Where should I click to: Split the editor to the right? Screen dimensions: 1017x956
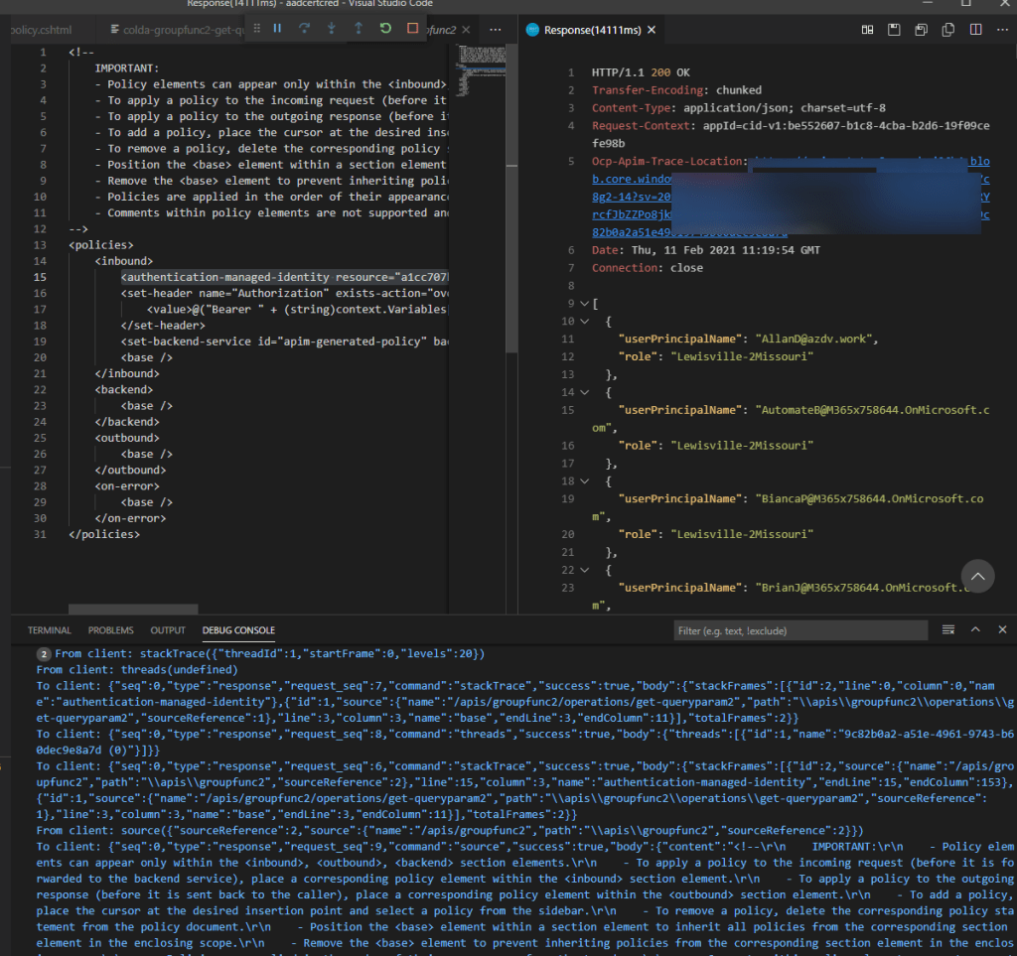[974, 30]
